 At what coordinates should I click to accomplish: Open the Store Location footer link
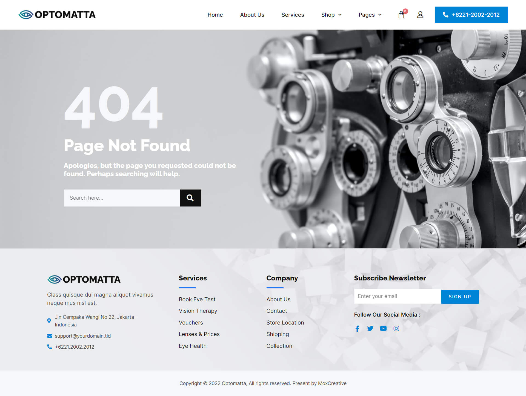285,323
